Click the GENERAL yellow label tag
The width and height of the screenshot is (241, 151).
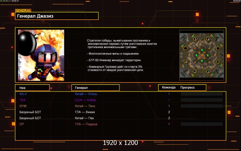click(x=23, y=11)
